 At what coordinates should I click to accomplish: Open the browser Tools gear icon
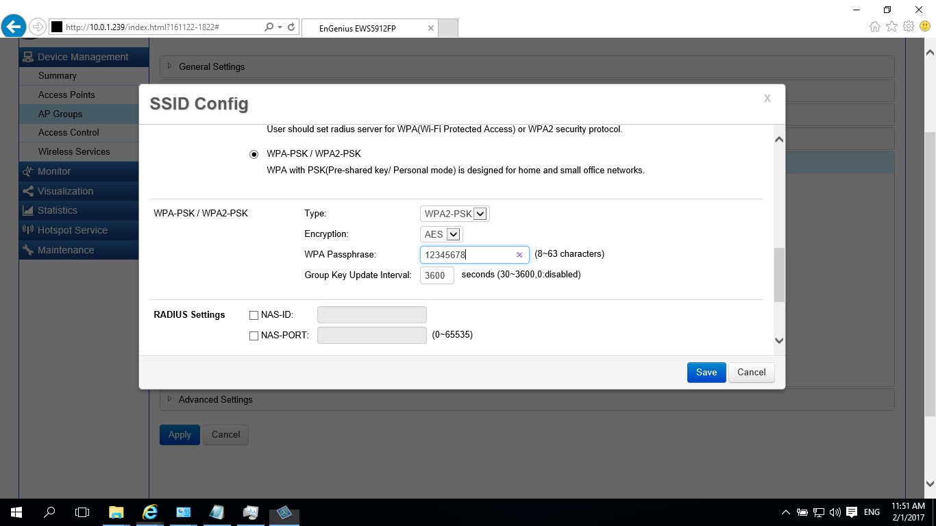click(909, 27)
